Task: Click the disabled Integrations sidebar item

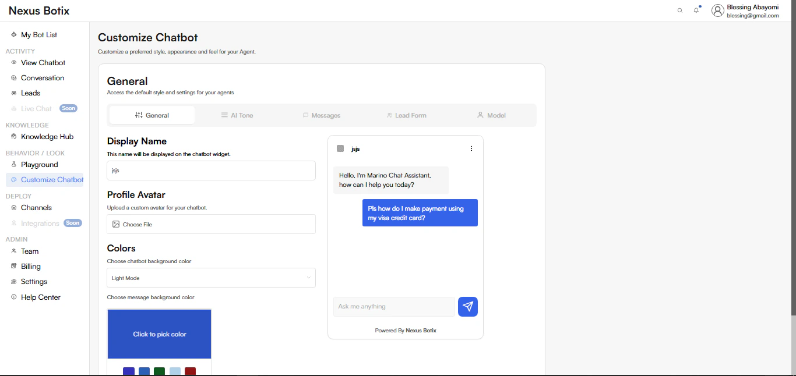Action: [40, 224]
